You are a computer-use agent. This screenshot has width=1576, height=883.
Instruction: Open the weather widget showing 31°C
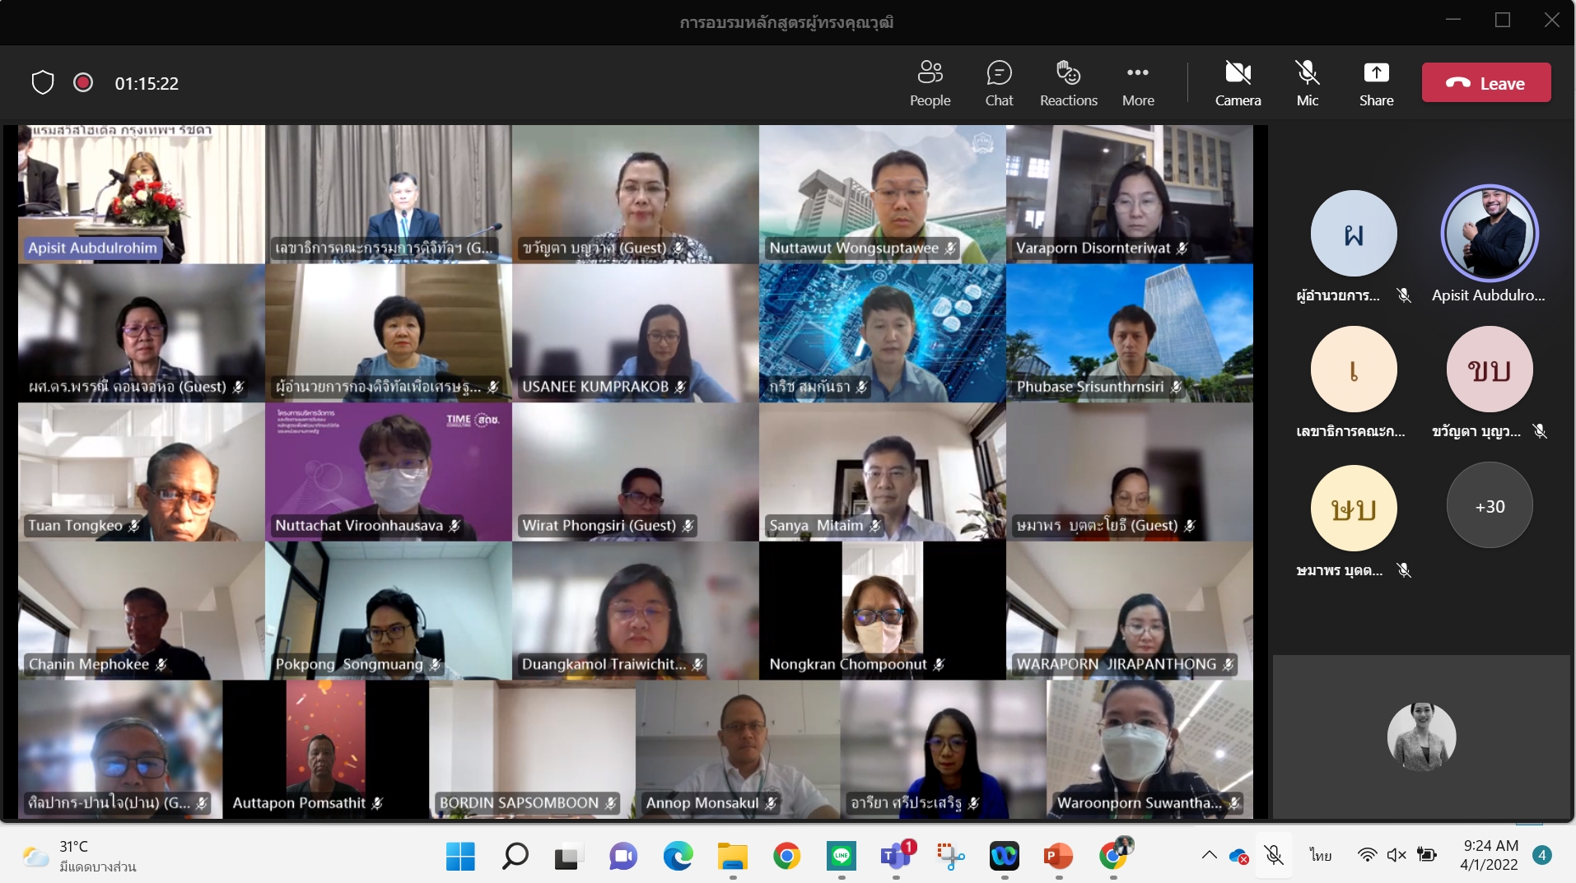pos(80,856)
